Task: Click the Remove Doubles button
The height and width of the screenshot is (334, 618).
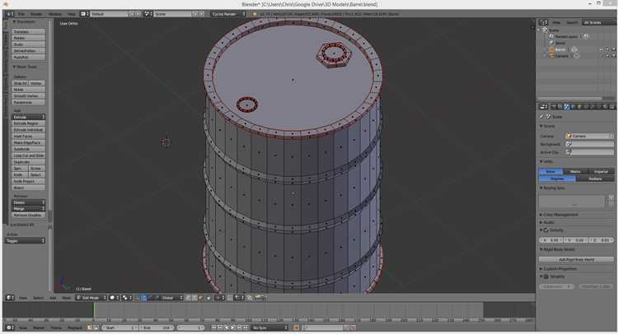Action: (28, 216)
